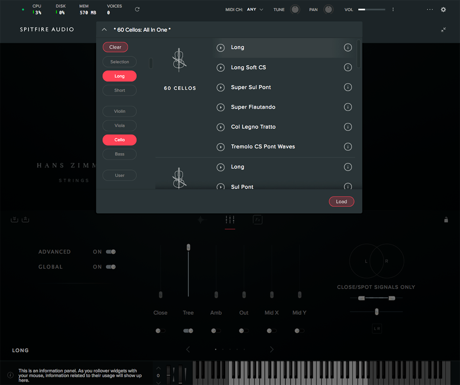460x385 pixels.
Task: Open the MIDI CH dropdown
Action: [x=255, y=10]
